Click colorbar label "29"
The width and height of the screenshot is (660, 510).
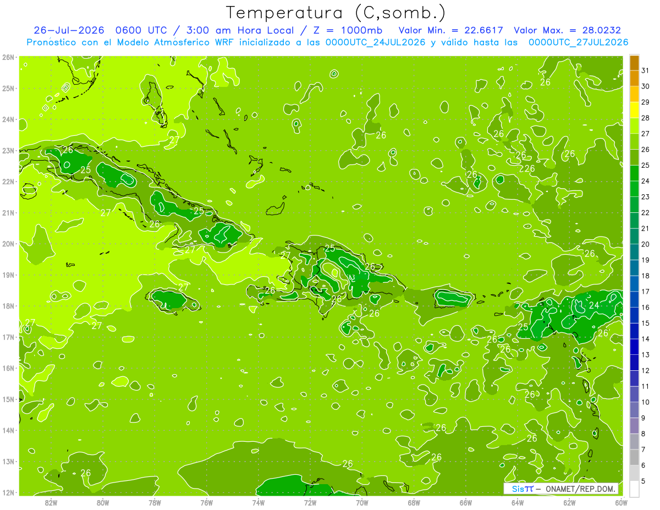tap(645, 102)
